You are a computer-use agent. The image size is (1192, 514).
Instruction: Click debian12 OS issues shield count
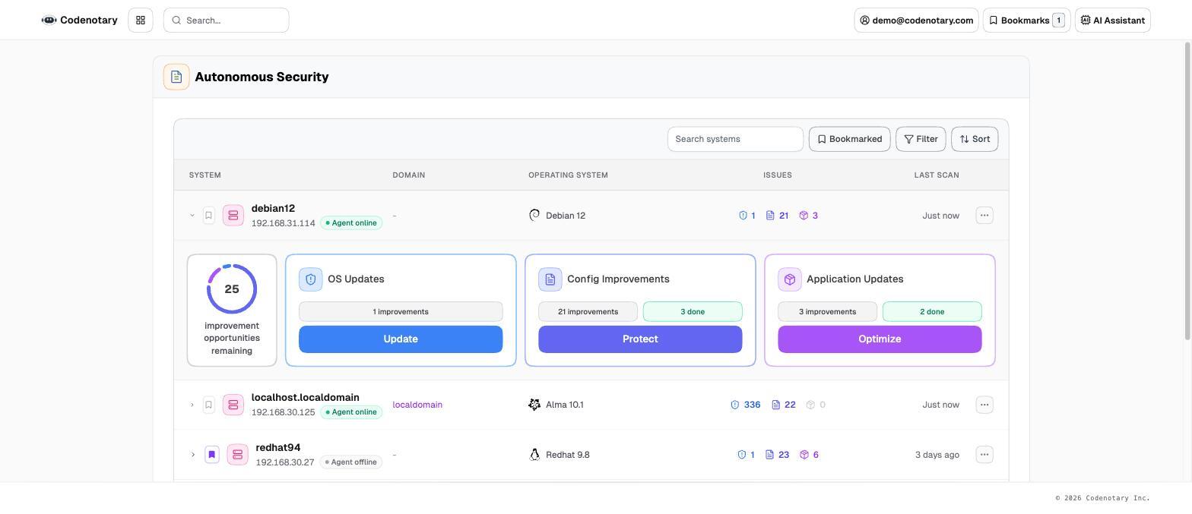tap(747, 216)
